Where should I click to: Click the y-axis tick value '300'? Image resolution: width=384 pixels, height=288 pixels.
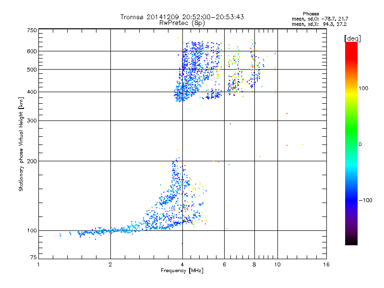click(32, 121)
